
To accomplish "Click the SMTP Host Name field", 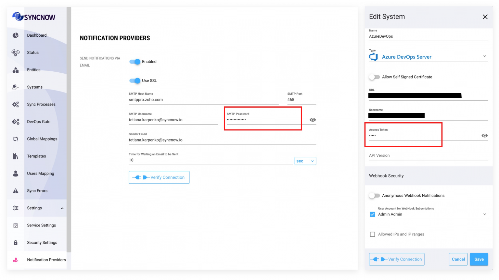I will tap(204, 100).
